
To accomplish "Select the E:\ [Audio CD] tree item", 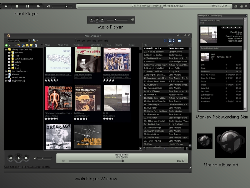I will coord(18,81).
